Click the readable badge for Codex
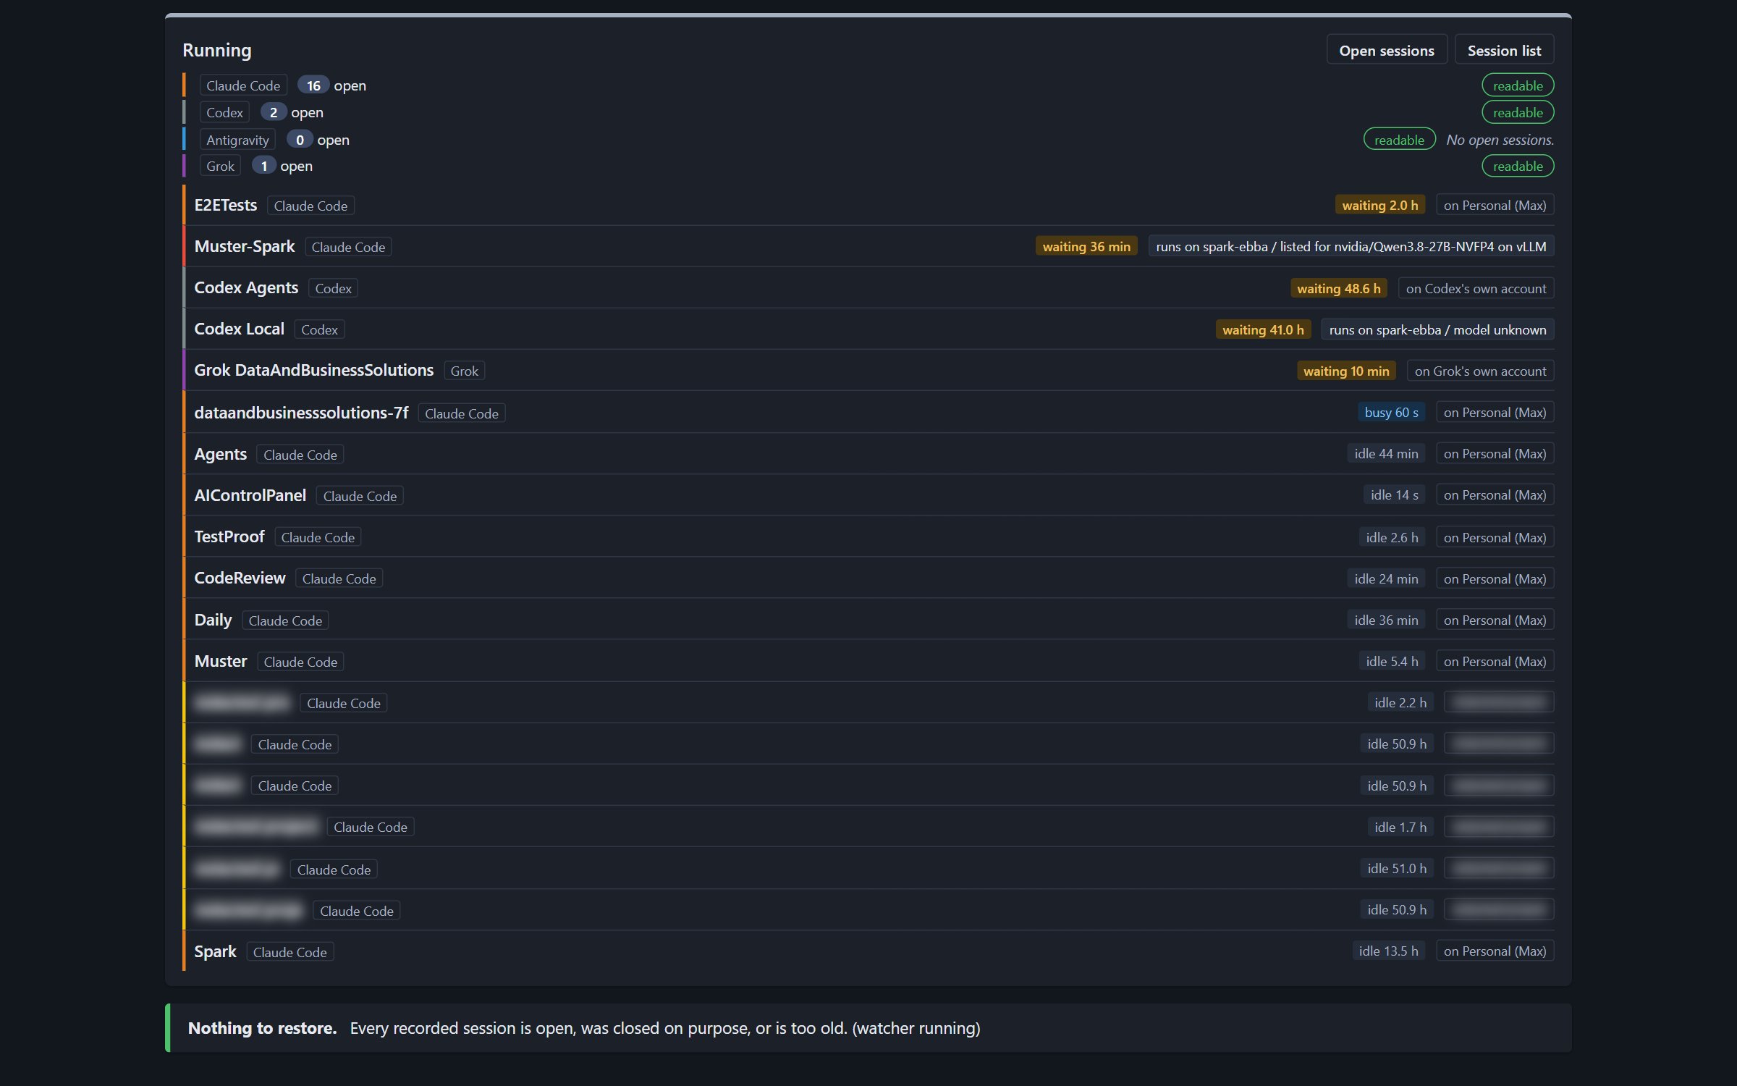 [1518, 112]
